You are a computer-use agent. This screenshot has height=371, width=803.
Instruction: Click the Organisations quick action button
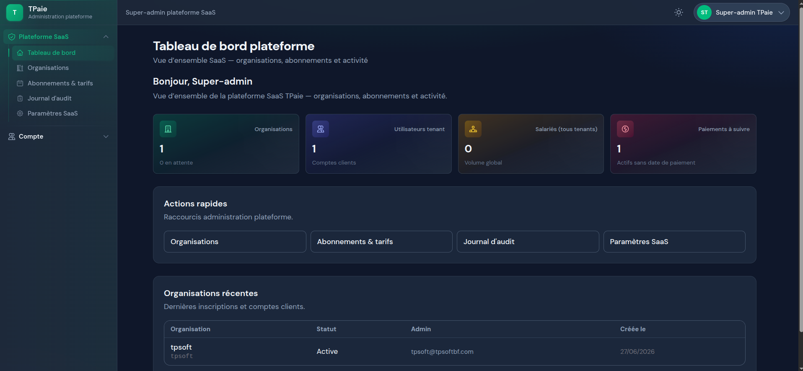click(235, 242)
